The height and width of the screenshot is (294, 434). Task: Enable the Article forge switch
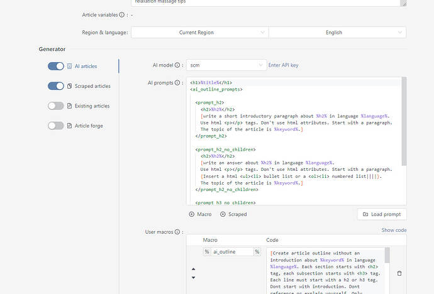[x=55, y=126]
